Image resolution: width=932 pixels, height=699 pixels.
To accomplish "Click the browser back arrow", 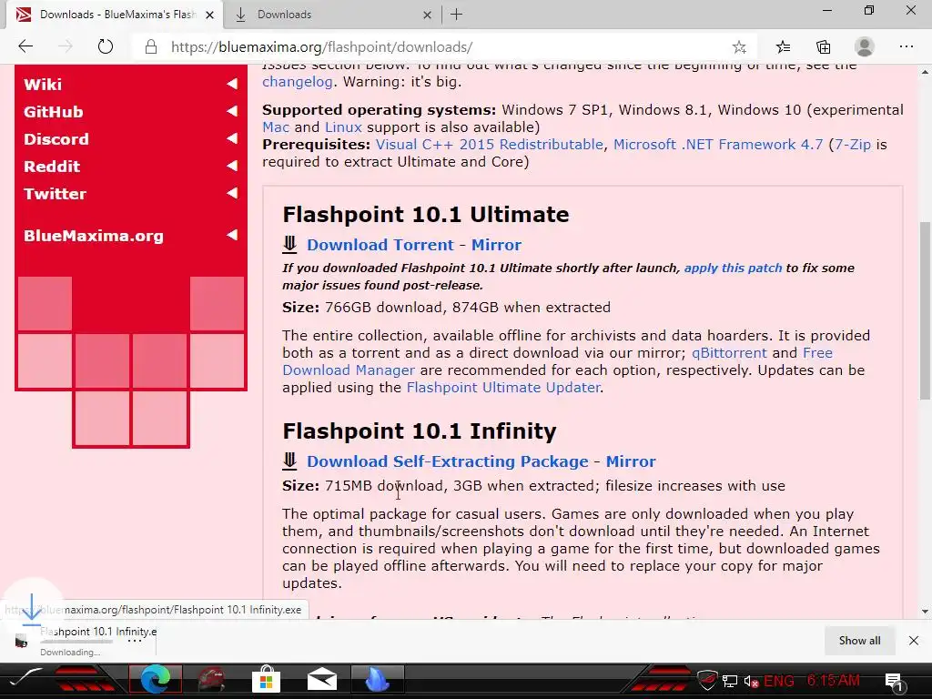I will point(25,46).
